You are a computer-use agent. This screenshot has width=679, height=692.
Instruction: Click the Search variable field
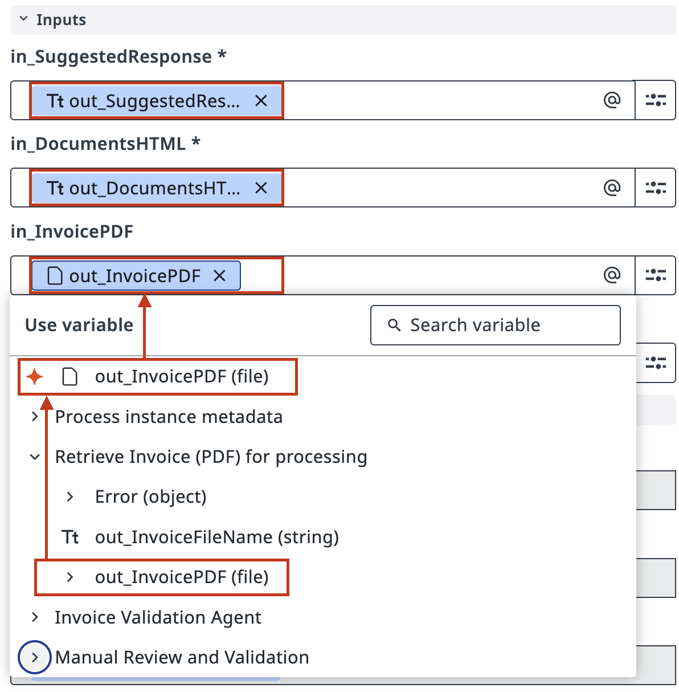(496, 325)
